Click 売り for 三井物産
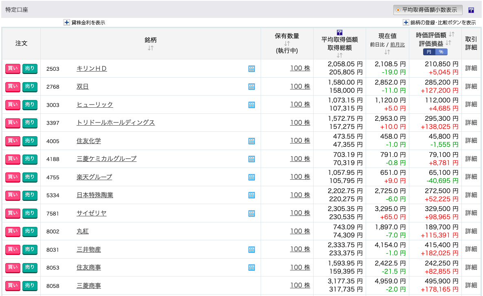This screenshot has height=296, width=483. (x=30, y=250)
